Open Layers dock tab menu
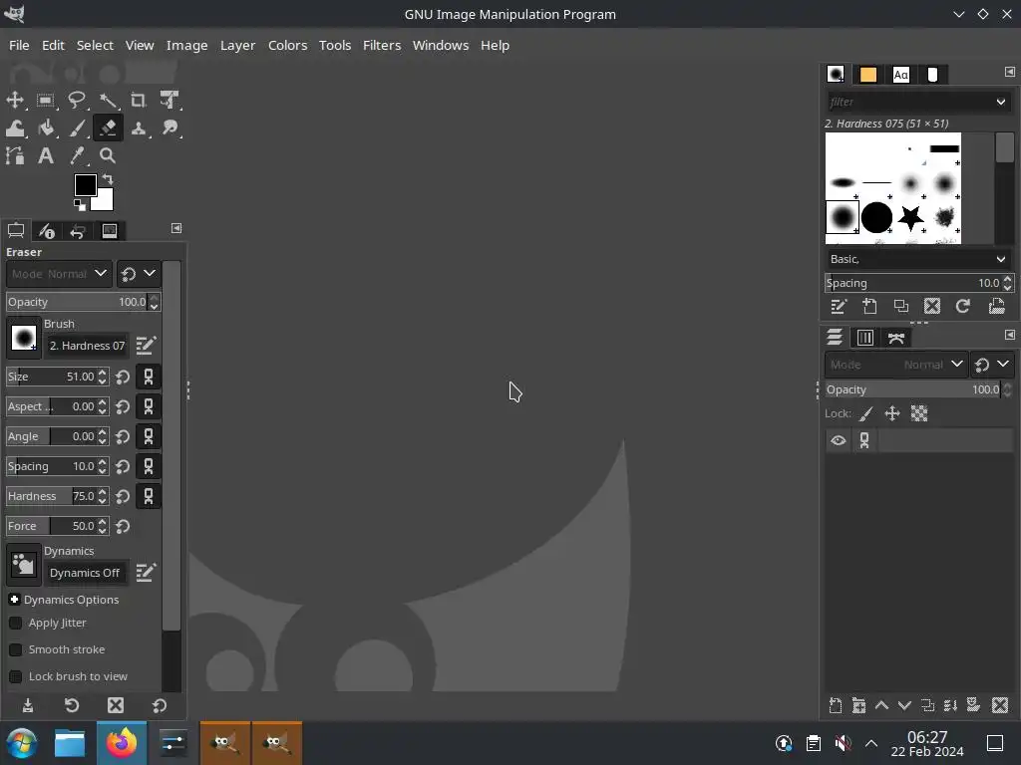Screen dimensions: 1021x765 pos(1009,335)
